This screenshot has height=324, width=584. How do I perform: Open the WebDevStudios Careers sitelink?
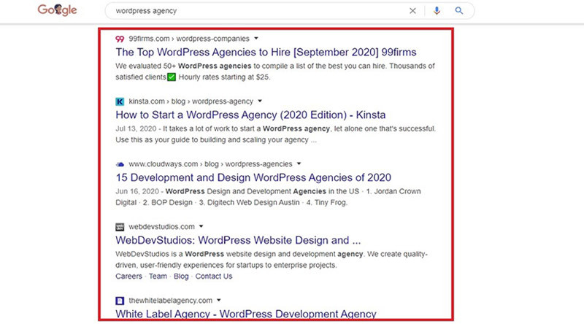(x=129, y=277)
